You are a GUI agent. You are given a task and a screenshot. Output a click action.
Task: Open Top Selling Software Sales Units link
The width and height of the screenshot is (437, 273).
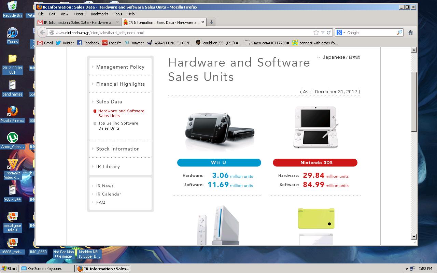(118, 126)
